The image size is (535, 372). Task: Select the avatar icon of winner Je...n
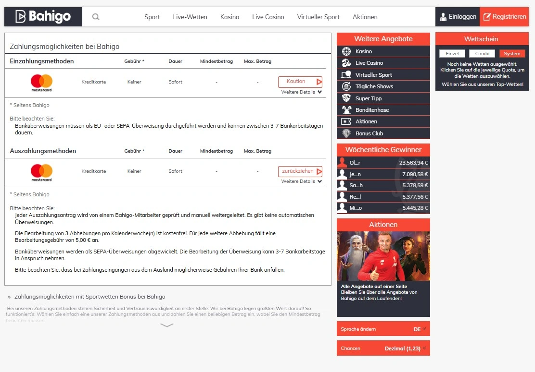tap(342, 174)
